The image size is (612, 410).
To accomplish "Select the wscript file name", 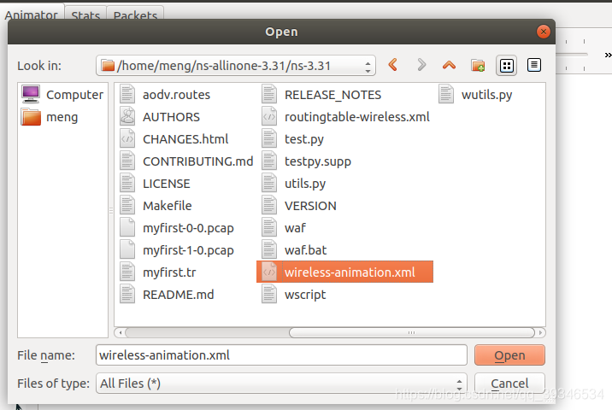I will coord(305,295).
